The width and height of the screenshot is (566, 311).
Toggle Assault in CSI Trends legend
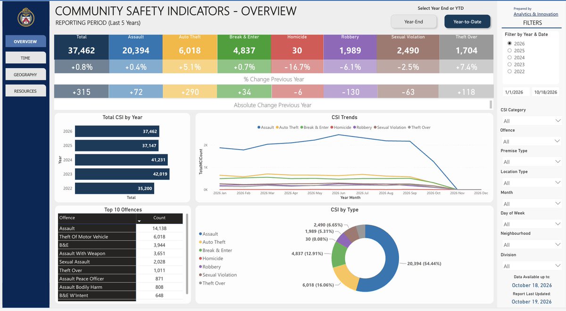click(x=266, y=128)
